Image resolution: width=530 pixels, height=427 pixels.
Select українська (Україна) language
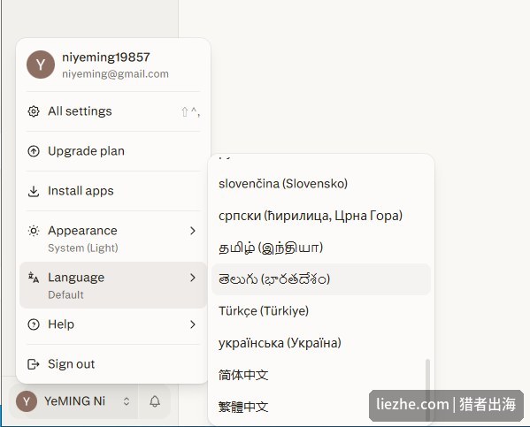click(321, 343)
